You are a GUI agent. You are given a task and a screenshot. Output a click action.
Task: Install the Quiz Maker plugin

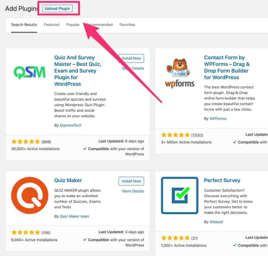131,181
